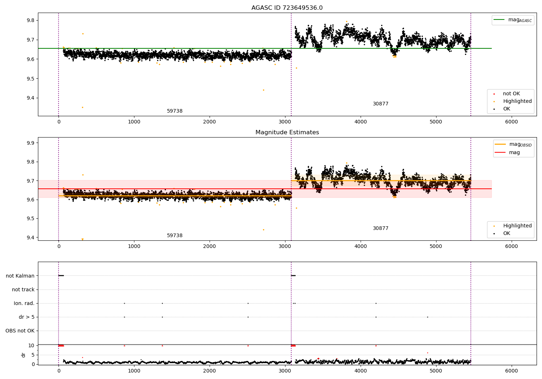Click the rotated 'dr' y-axis label
Viewport: 542px width, 379px height.
pyautogui.click(x=23, y=355)
